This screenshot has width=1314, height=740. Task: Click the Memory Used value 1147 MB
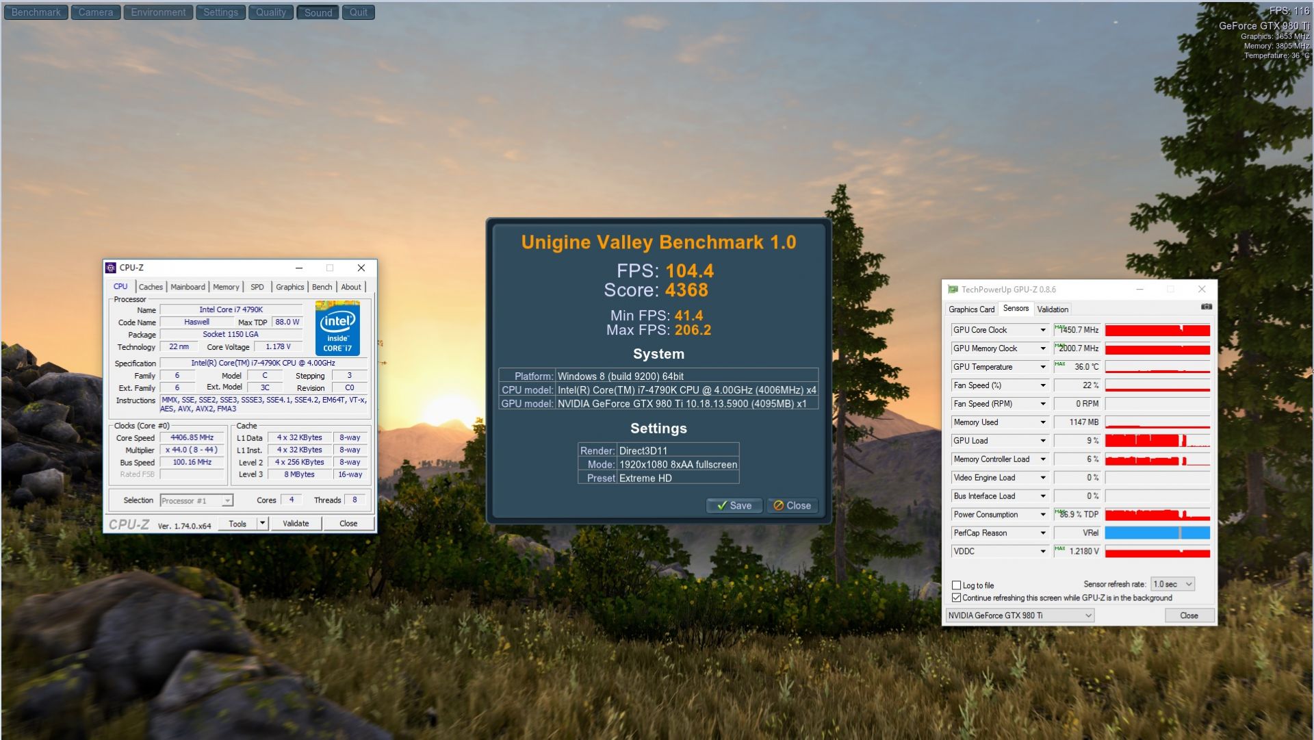click(x=1077, y=422)
